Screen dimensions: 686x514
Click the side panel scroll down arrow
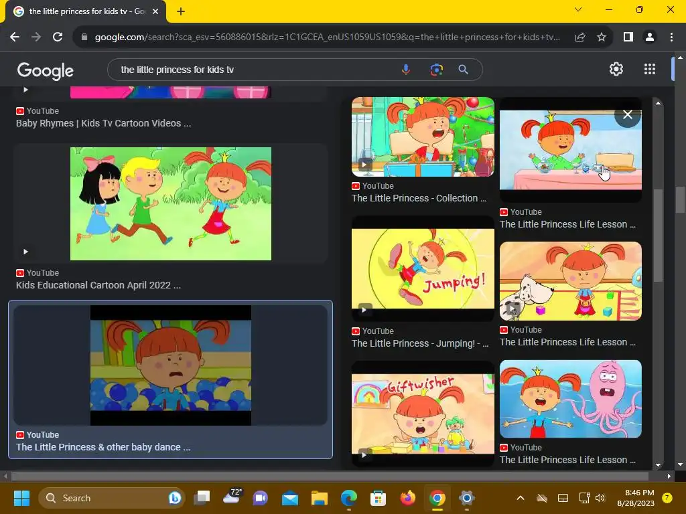tap(658, 465)
